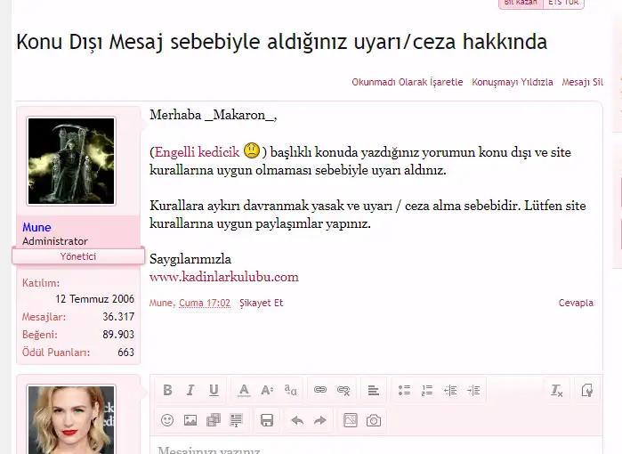Open the www.kadinlarkulubu.com link
Viewport: 622px width, 454px height.
click(224, 277)
